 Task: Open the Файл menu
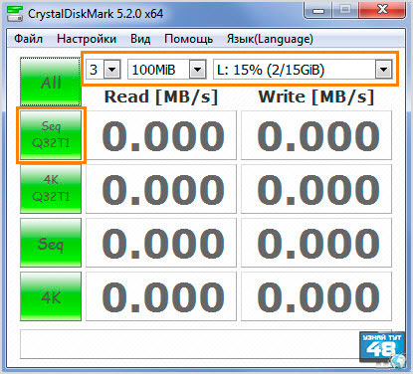28,39
